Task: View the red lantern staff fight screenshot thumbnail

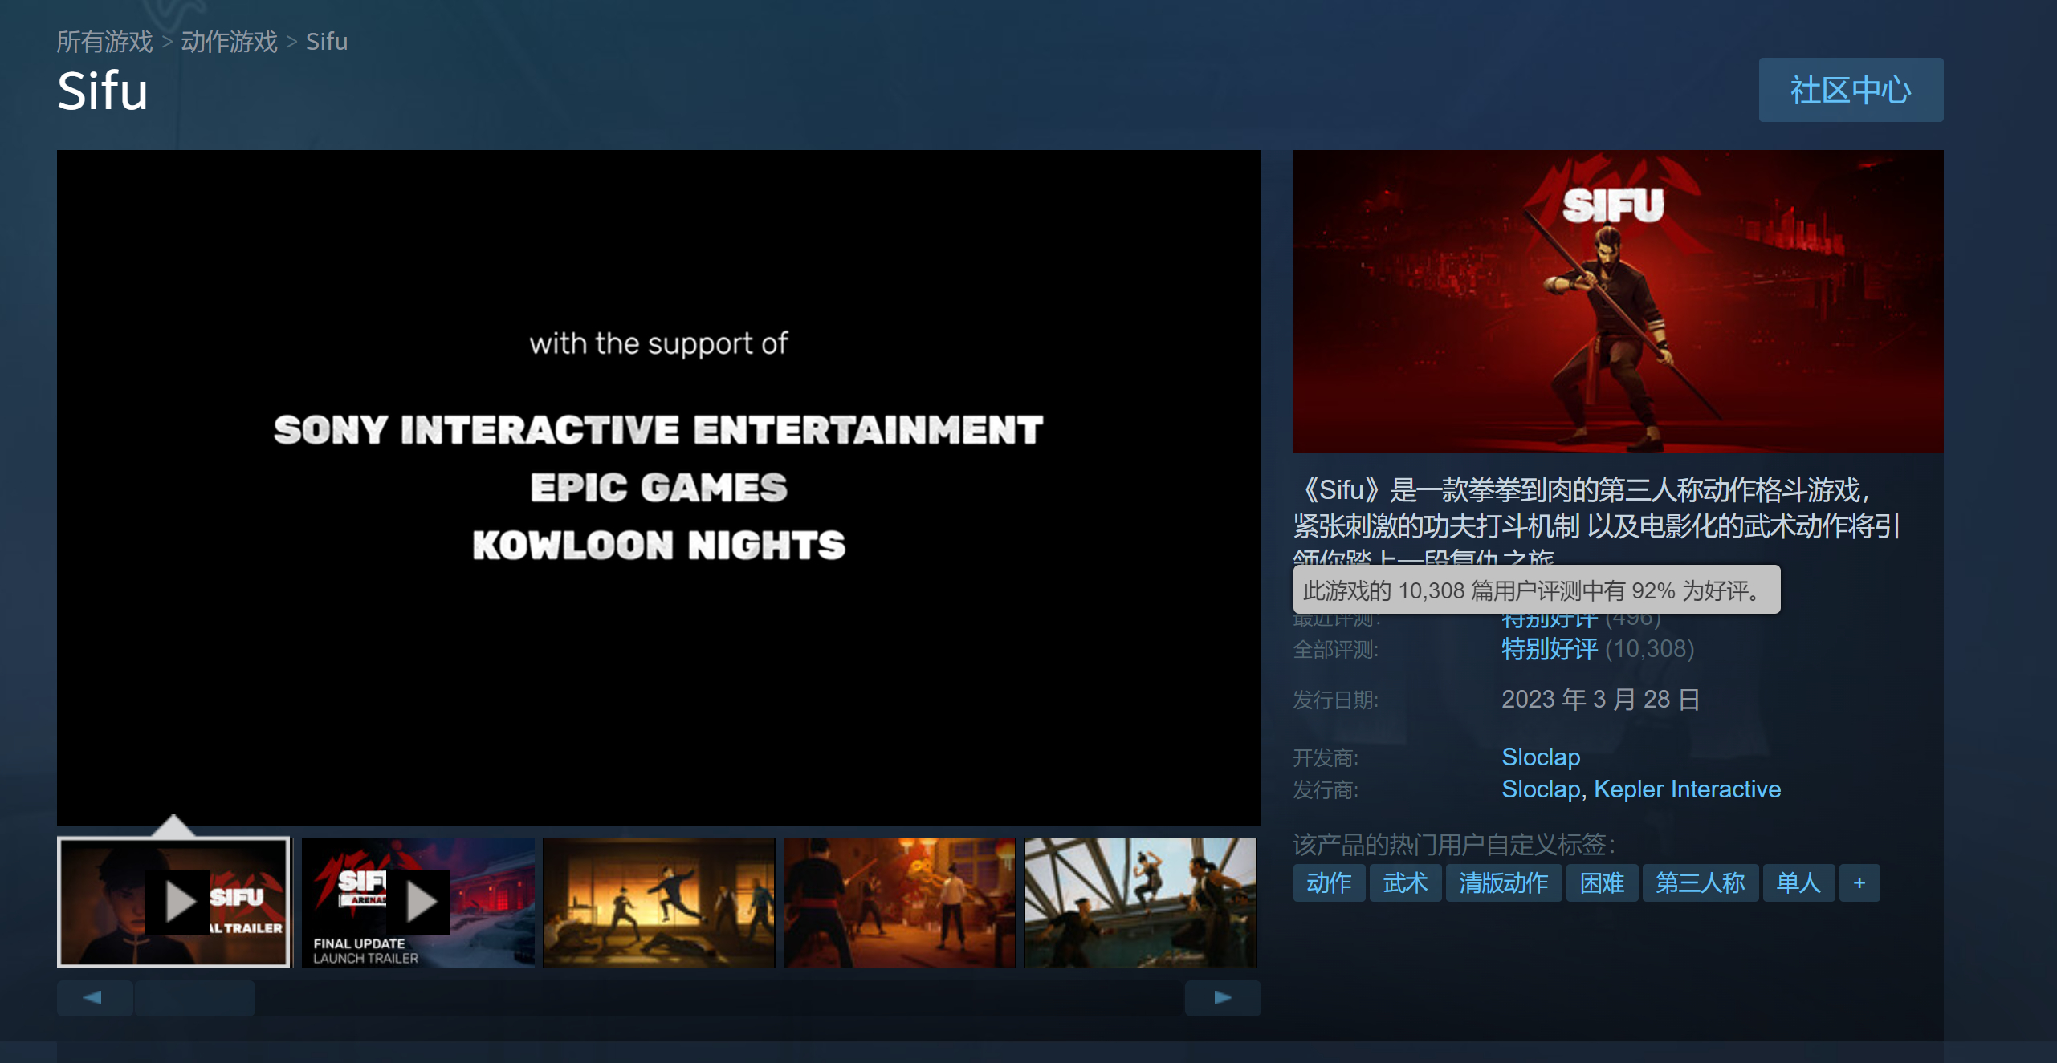Action: point(900,903)
